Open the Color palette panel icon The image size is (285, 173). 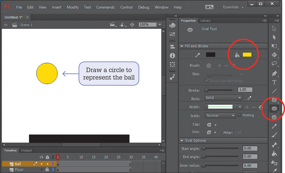pos(172,25)
